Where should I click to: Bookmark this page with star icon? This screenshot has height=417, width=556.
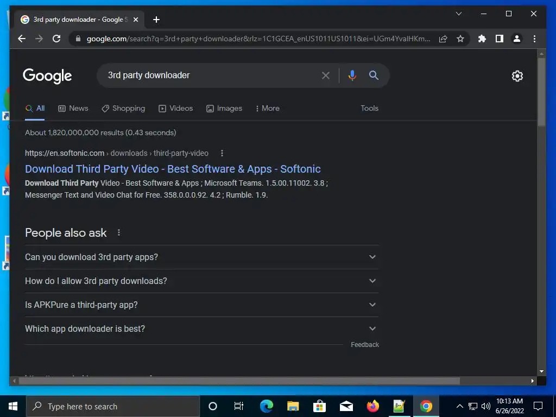[x=460, y=39]
